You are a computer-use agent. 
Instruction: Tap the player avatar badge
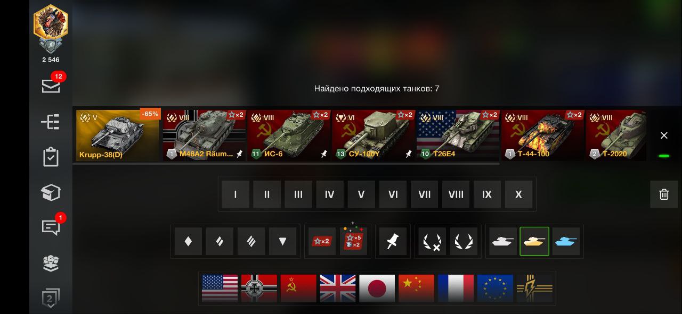pyautogui.click(x=51, y=29)
